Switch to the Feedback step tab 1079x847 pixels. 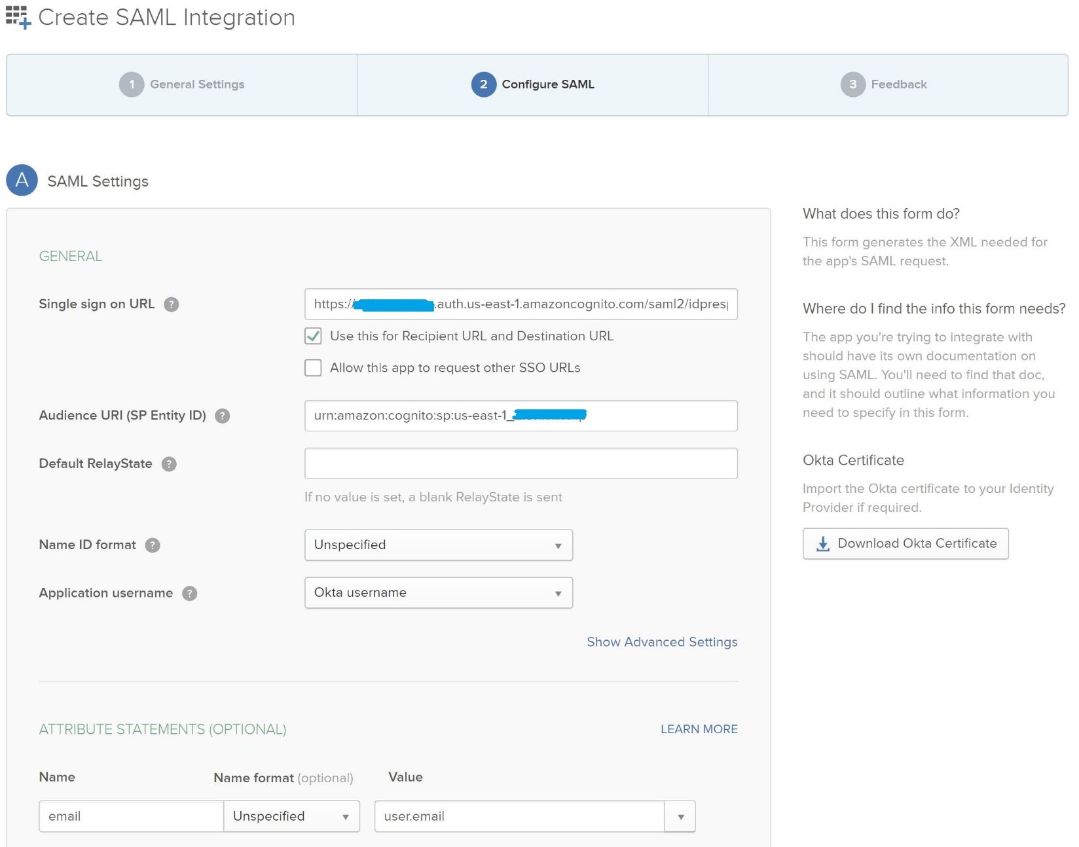tap(885, 84)
